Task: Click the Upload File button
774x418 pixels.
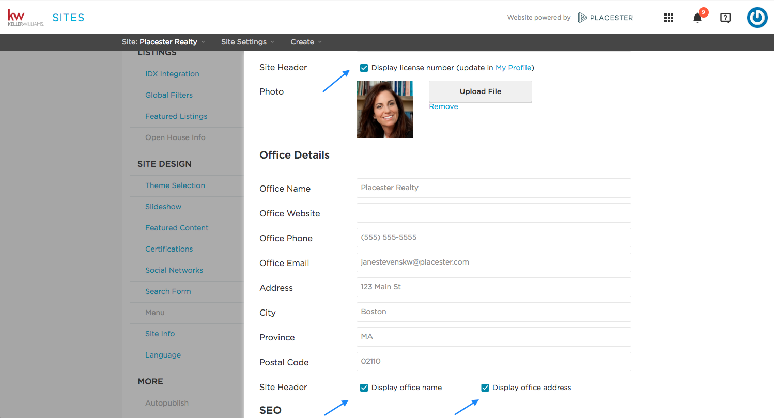Action: tap(481, 91)
